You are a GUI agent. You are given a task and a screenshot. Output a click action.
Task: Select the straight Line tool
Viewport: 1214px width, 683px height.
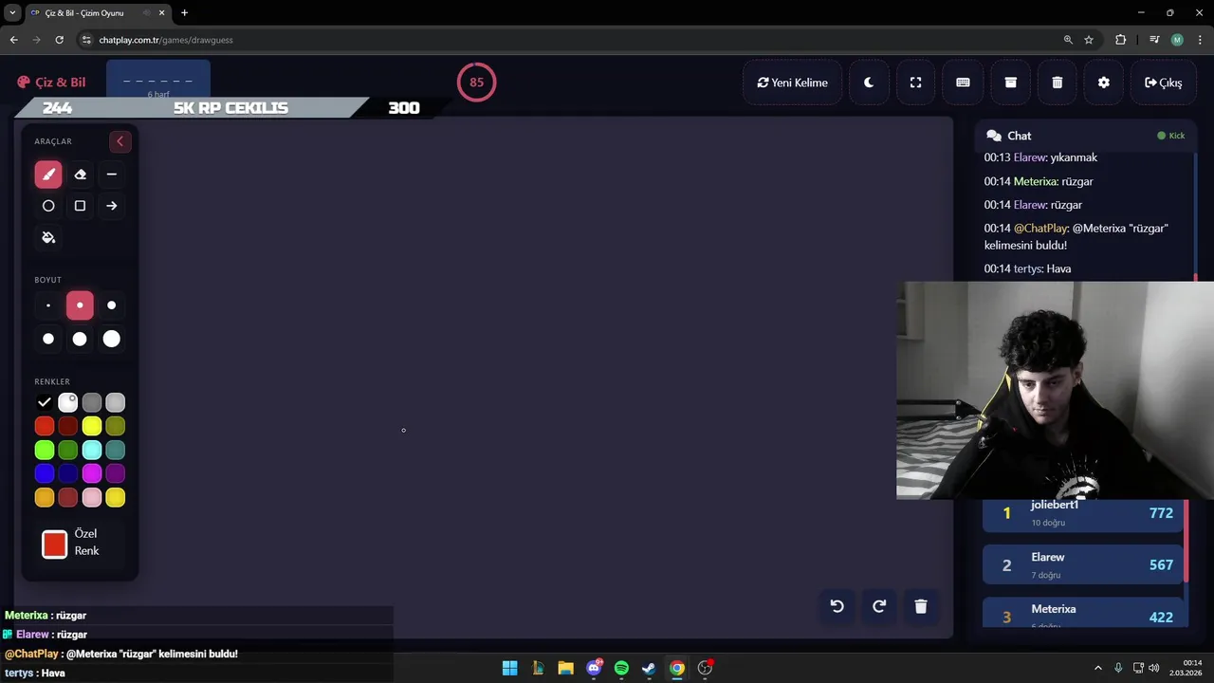112,175
